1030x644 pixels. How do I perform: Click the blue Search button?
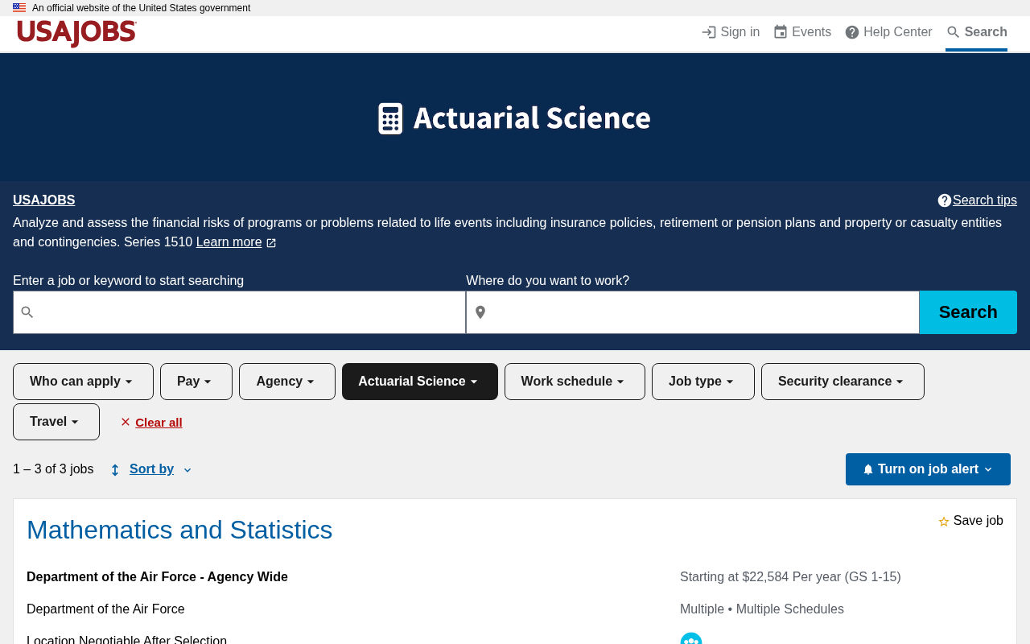click(x=968, y=312)
